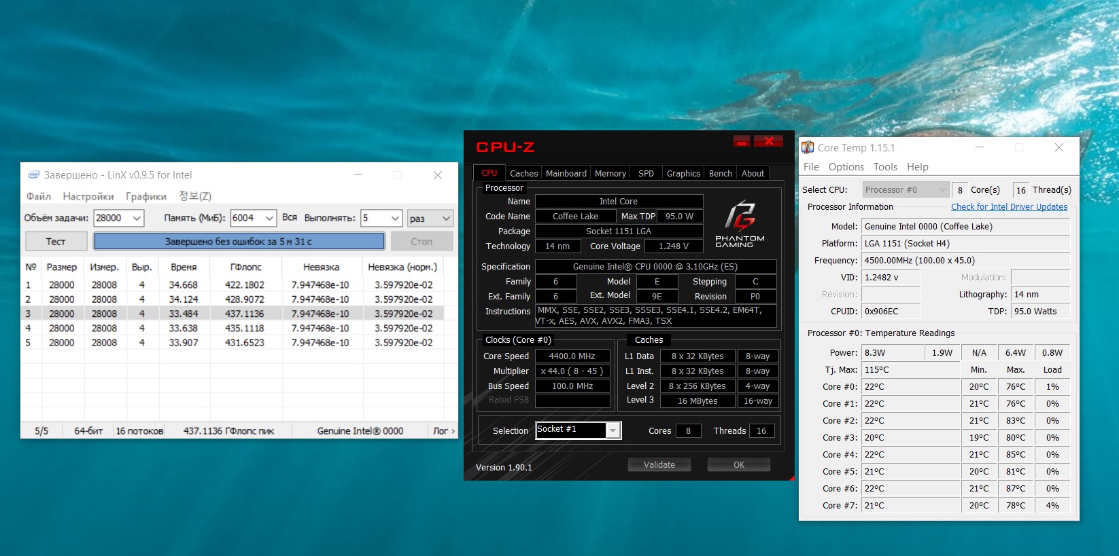Select LinX result row with 431.6523 ГФлопс
This screenshot has width=1119, height=556.
pos(233,343)
